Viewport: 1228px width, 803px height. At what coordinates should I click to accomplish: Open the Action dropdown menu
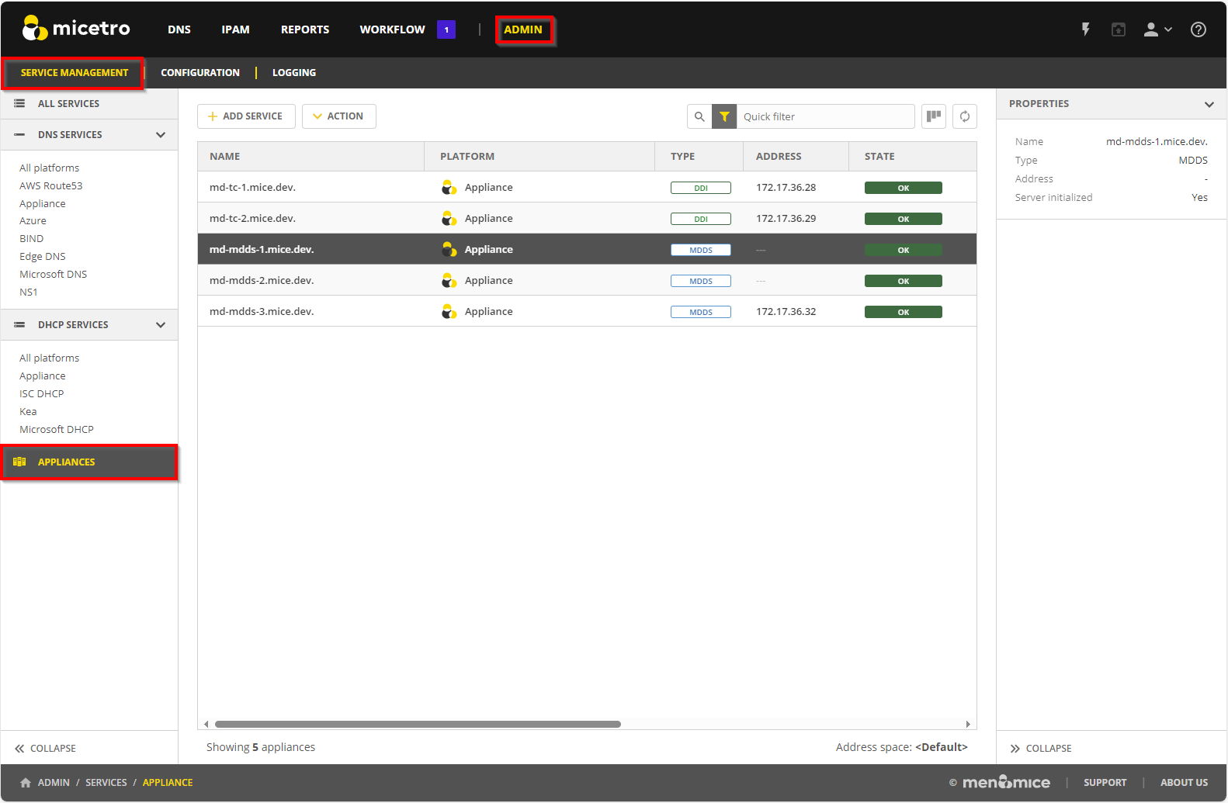point(338,116)
